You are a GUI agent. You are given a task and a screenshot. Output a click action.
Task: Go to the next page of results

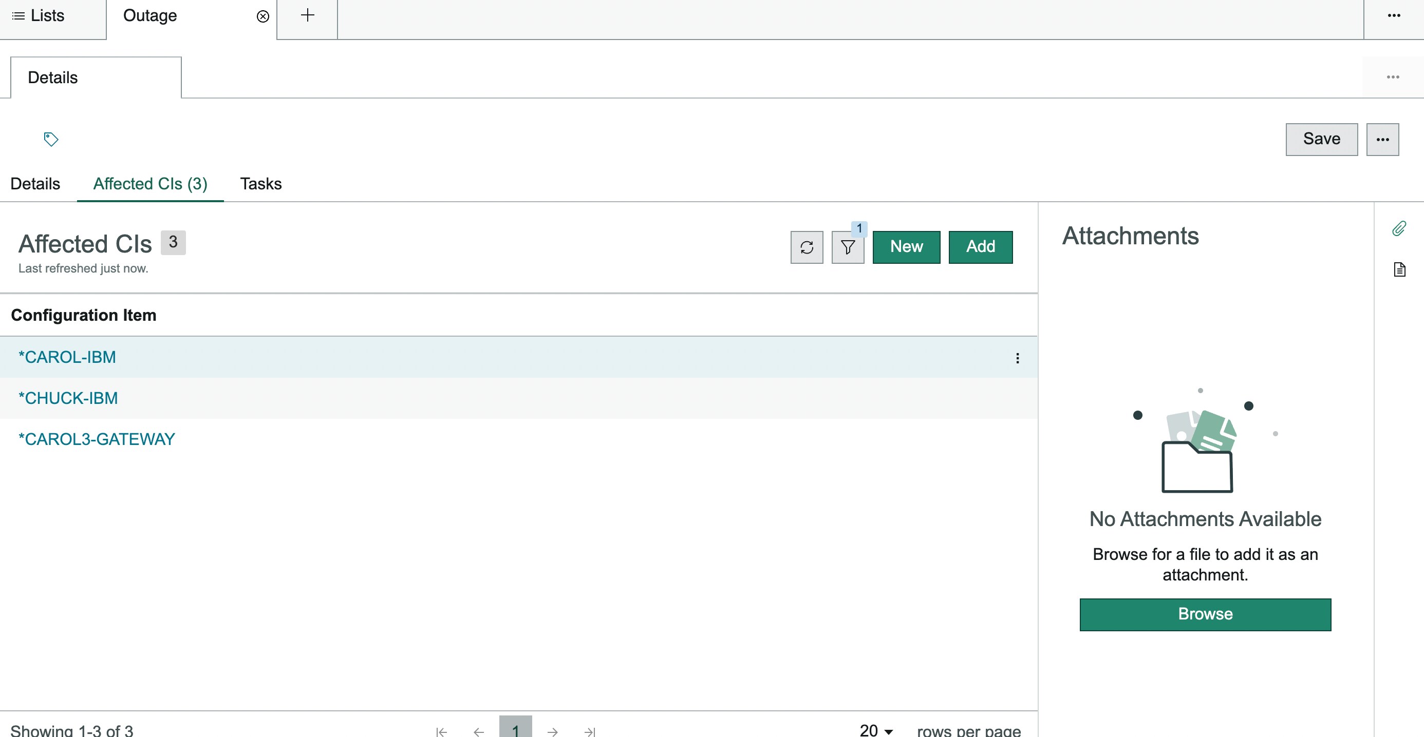click(x=553, y=730)
